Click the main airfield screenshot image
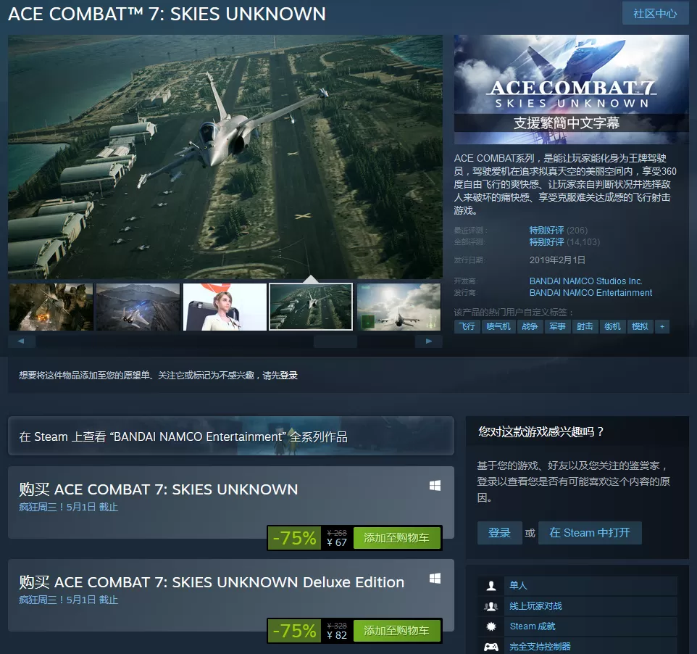The image size is (697, 654). (x=225, y=157)
